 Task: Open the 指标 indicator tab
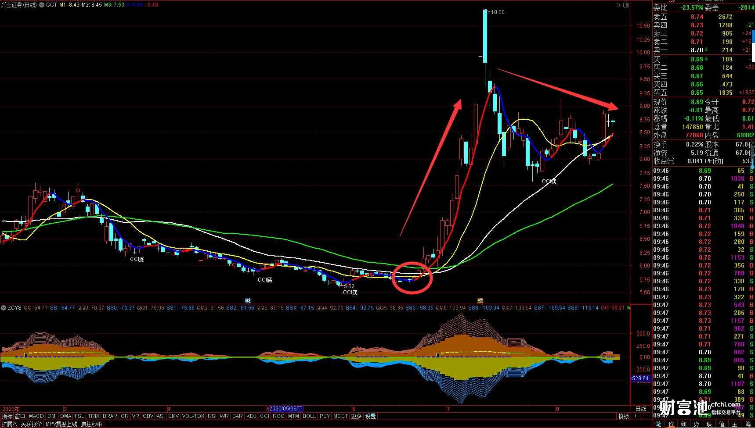click(7, 416)
